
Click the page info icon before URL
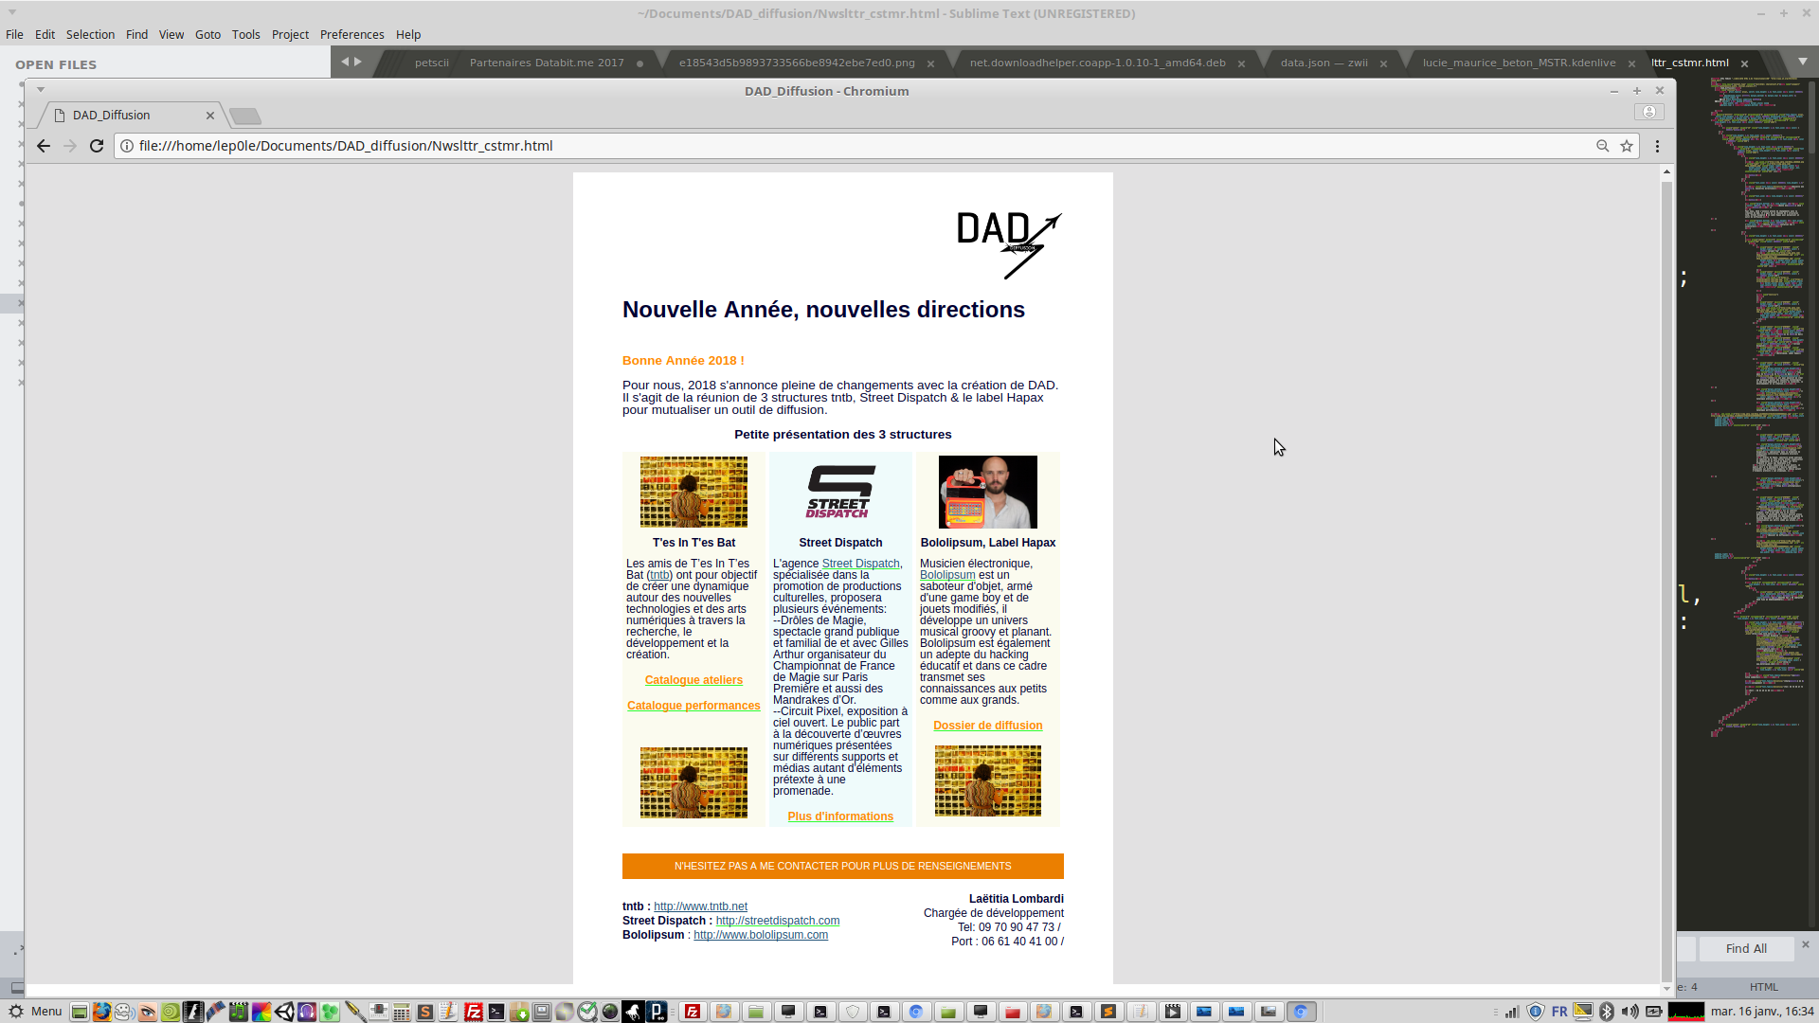point(127,146)
